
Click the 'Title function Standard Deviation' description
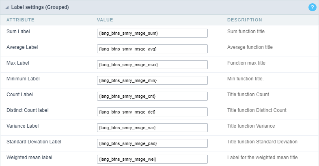pos(262,142)
